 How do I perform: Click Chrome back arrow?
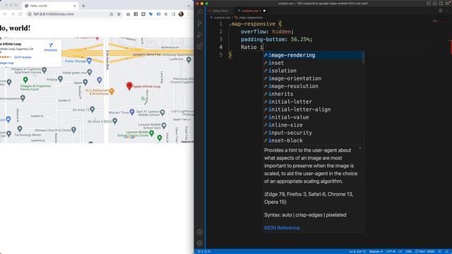(5, 14)
